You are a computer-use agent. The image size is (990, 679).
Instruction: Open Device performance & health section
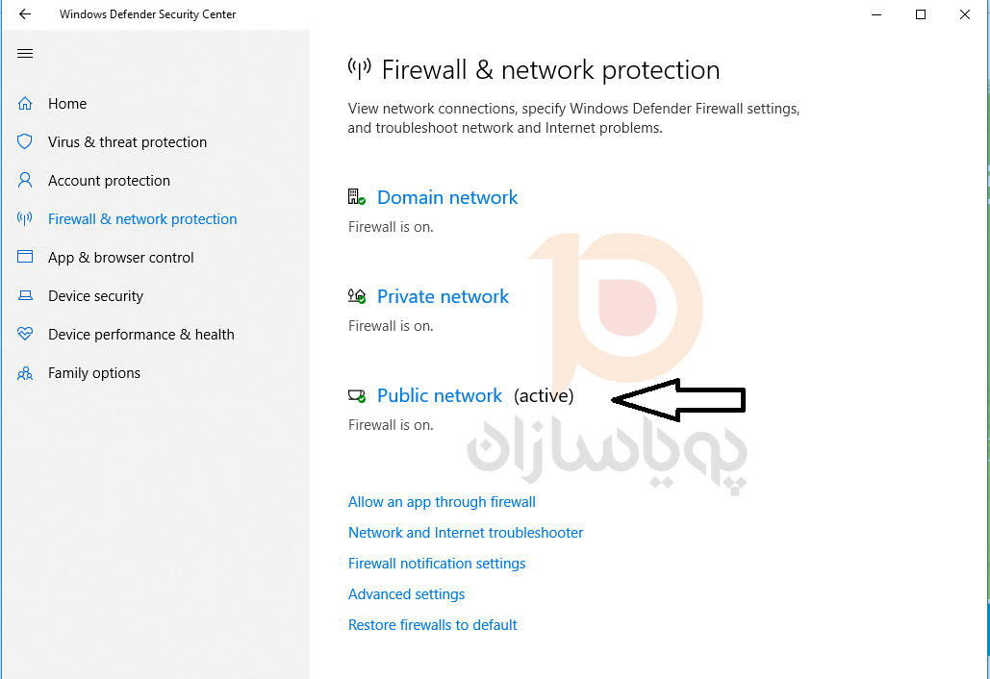[140, 335]
